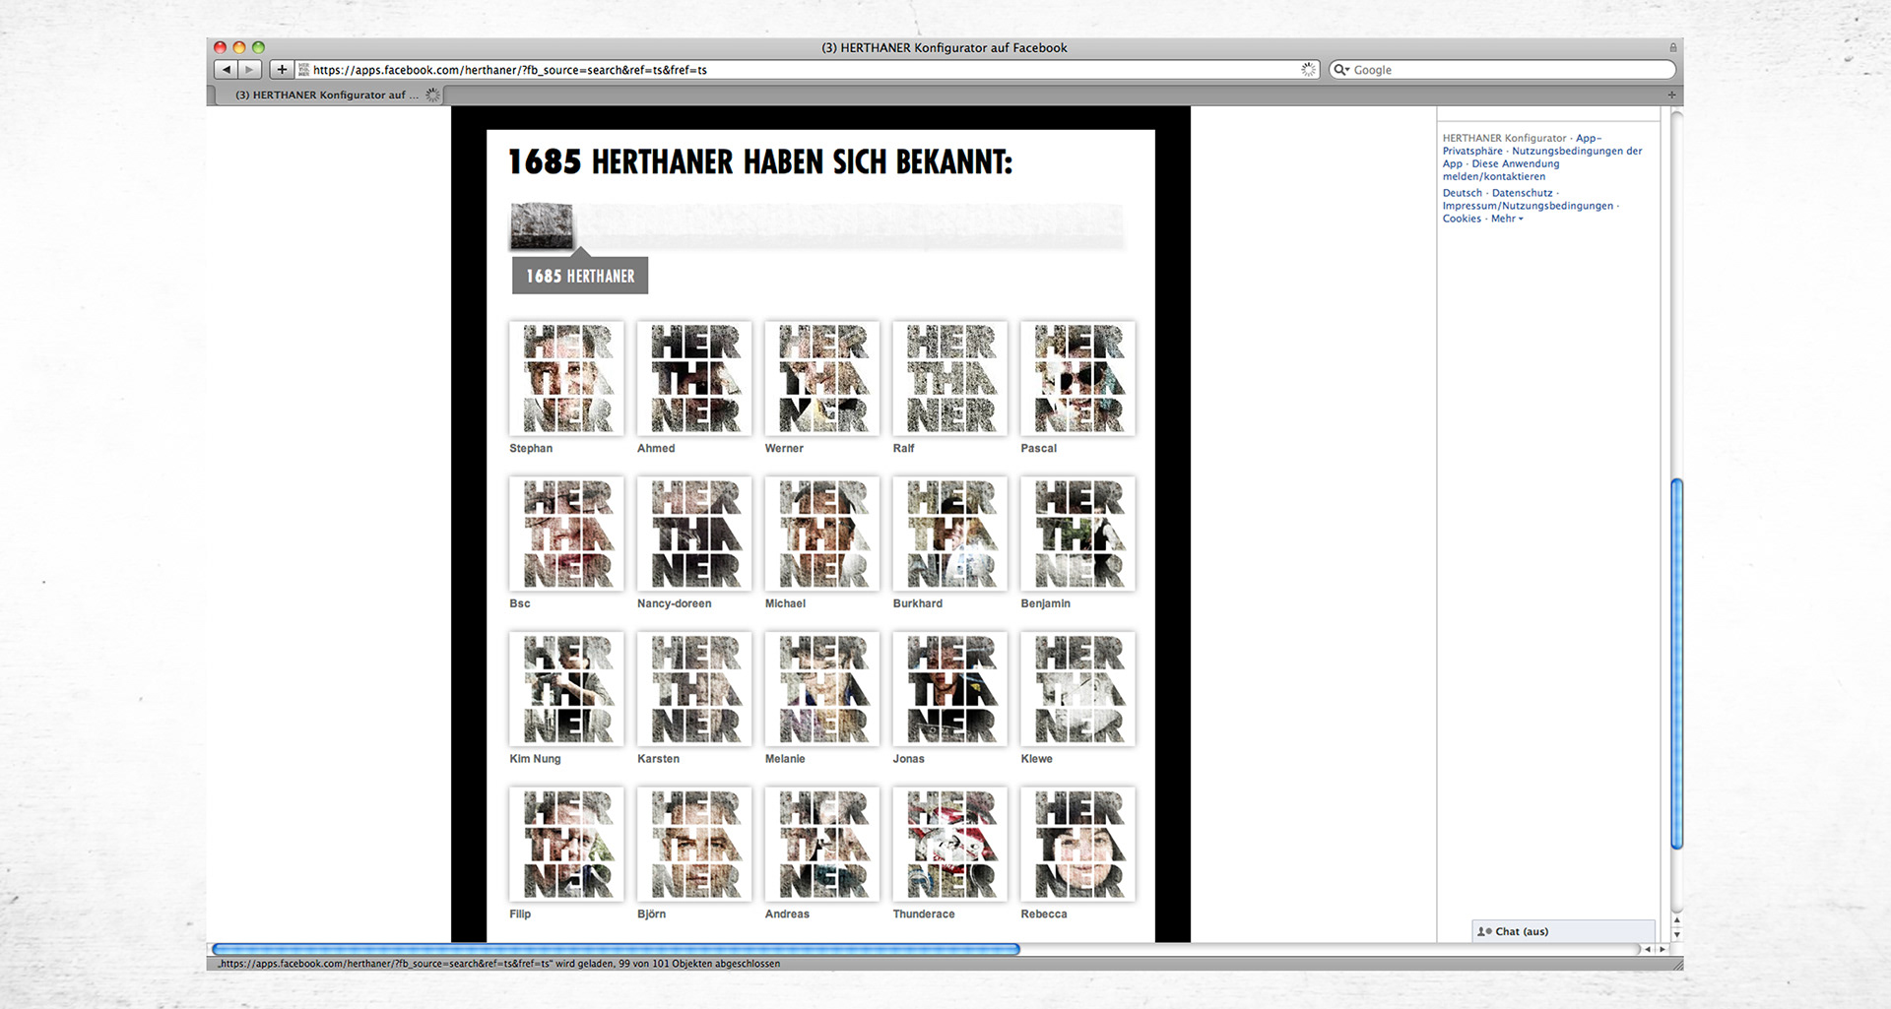Open a new tab with the plus icon
The height and width of the screenshot is (1009, 1891).
[1671, 95]
